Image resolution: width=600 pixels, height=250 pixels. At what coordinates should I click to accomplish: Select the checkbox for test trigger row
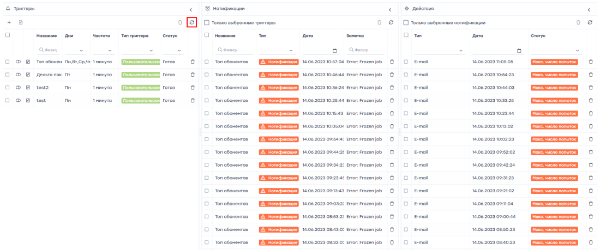click(8, 101)
